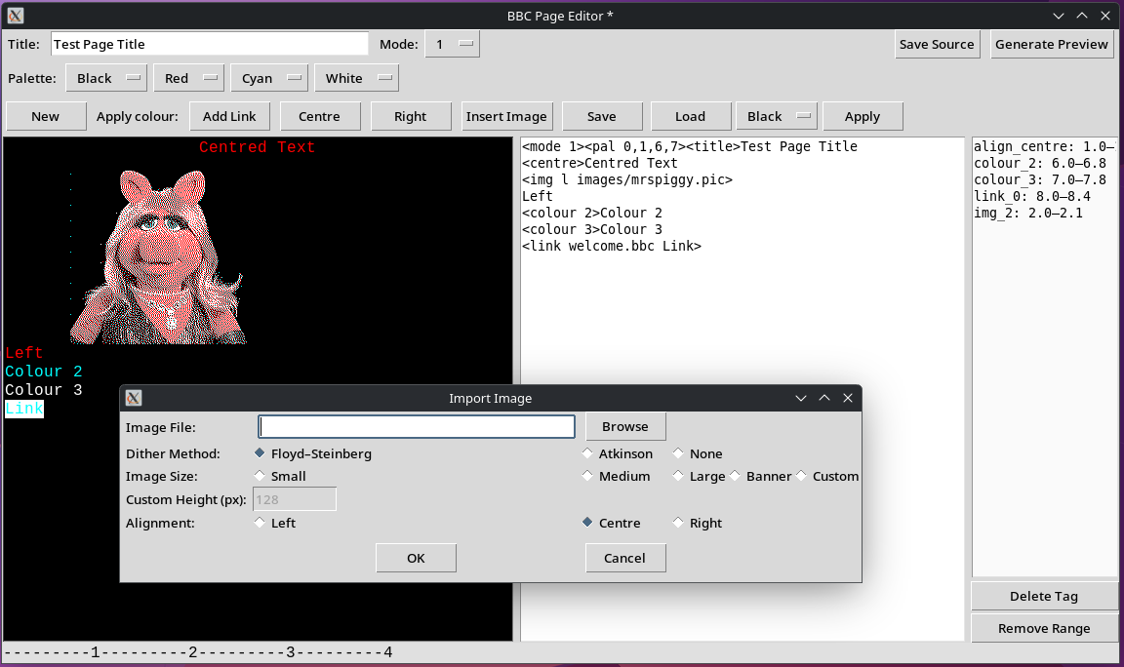Screen dimensions: 1124x667
Task: Click the Generate Preview button
Action: [x=1052, y=45]
